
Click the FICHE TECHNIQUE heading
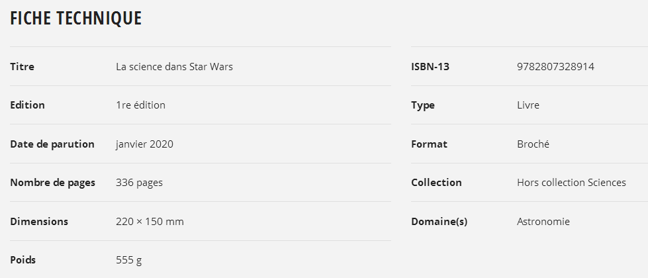(x=75, y=19)
